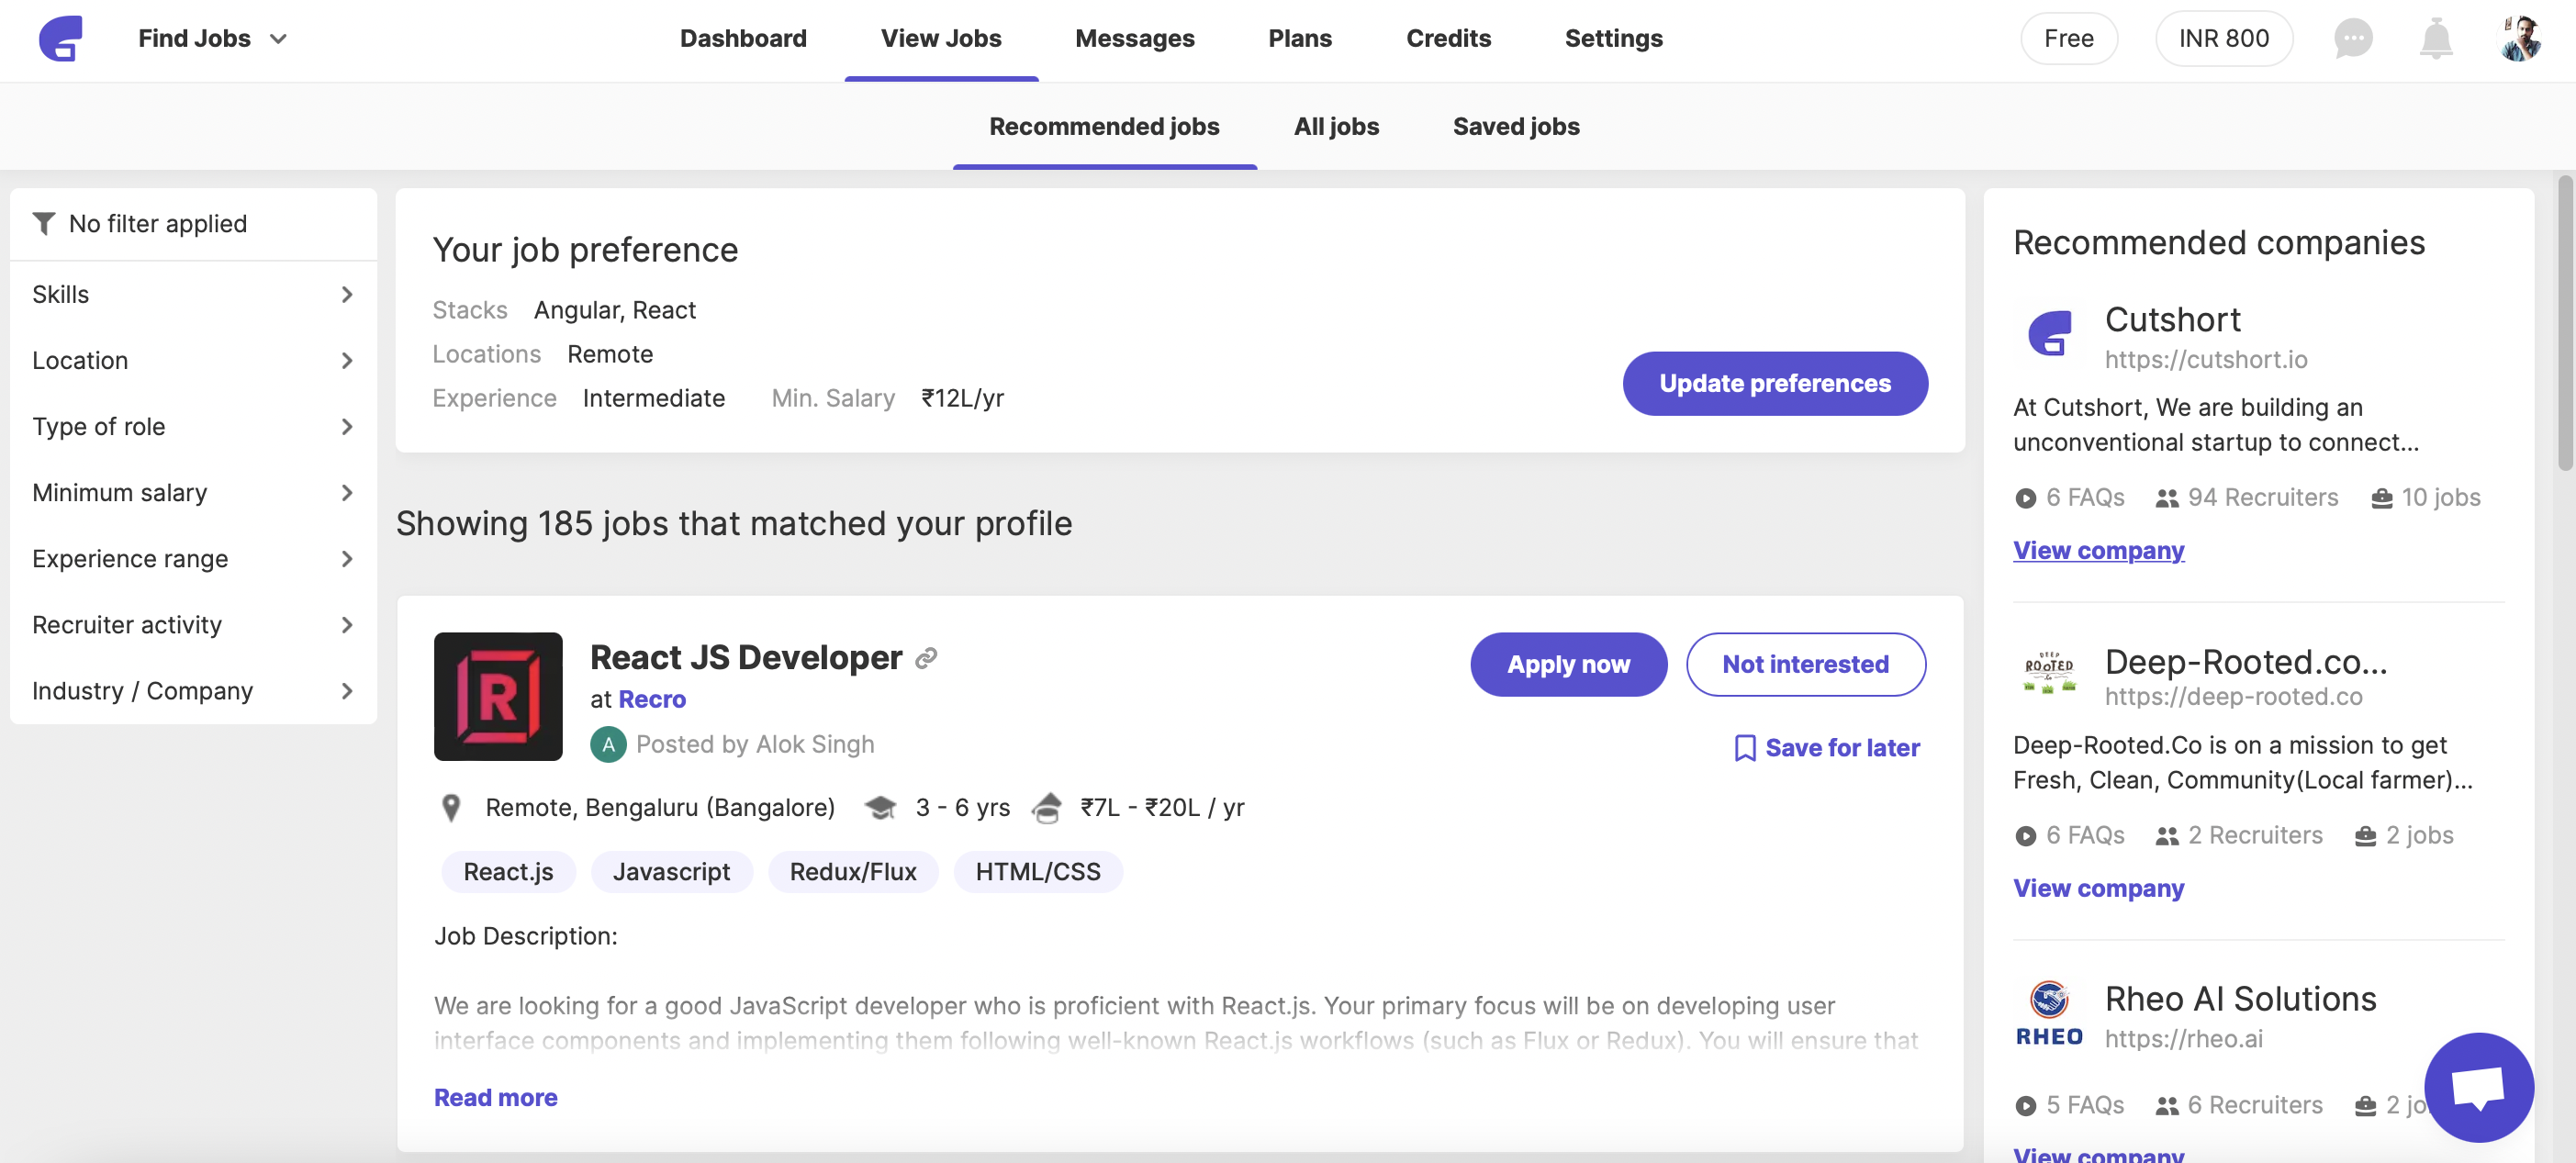Click the INR 800 credits badge

[x=2224, y=39]
